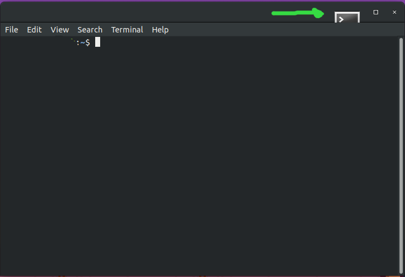The height and width of the screenshot is (277, 405).
Task: Open the View menu
Action: (x=59, y=30)
